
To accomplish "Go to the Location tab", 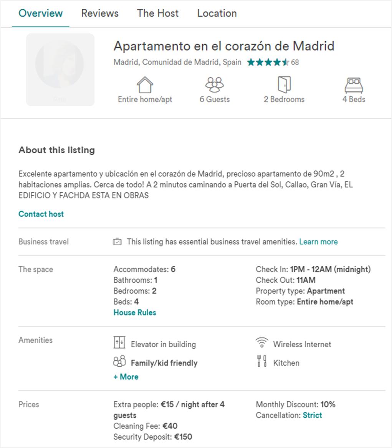I will point(217,13).
